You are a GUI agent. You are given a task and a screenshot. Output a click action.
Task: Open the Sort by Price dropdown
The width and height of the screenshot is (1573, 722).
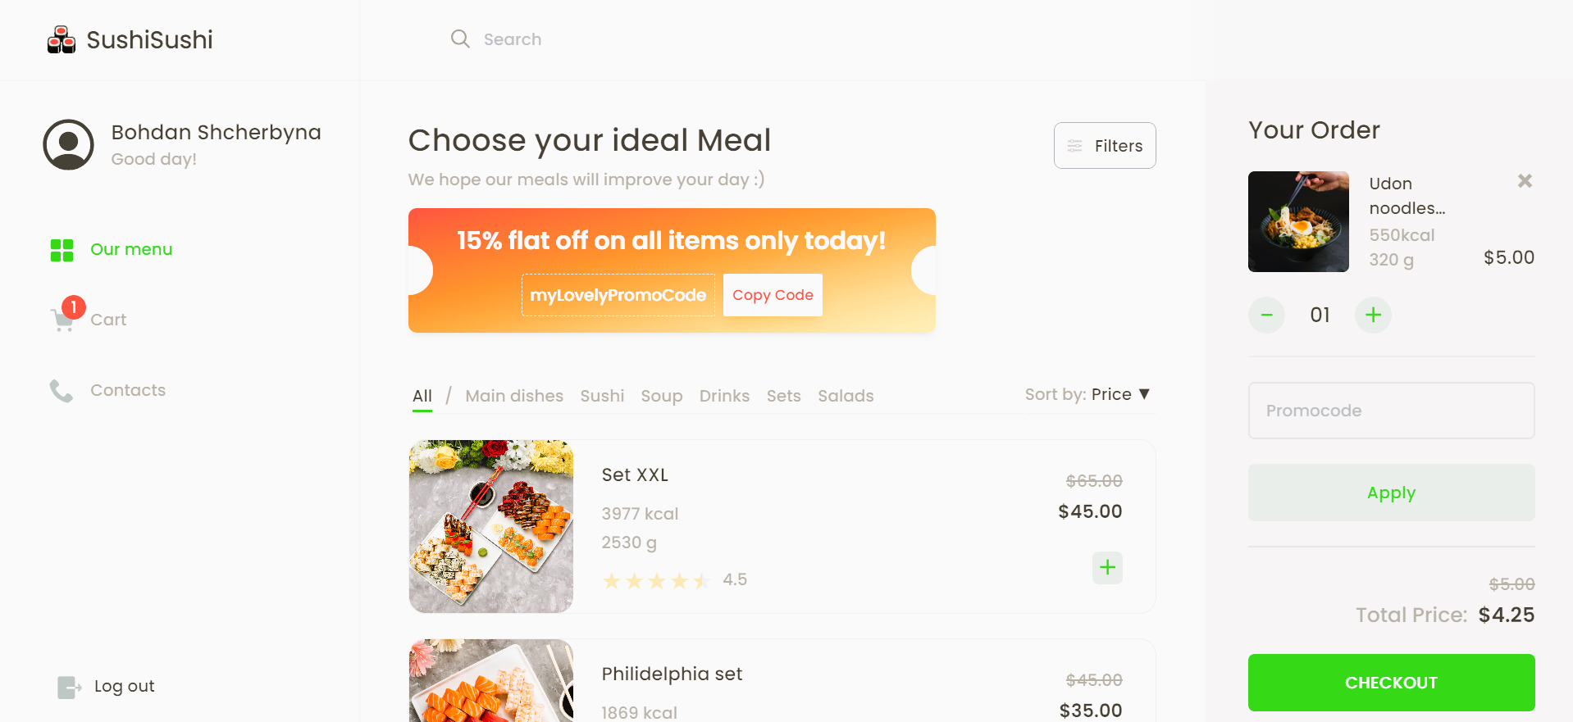(x=1087, y=394)
